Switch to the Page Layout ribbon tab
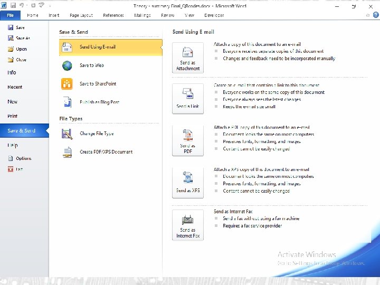 point(81,15)
